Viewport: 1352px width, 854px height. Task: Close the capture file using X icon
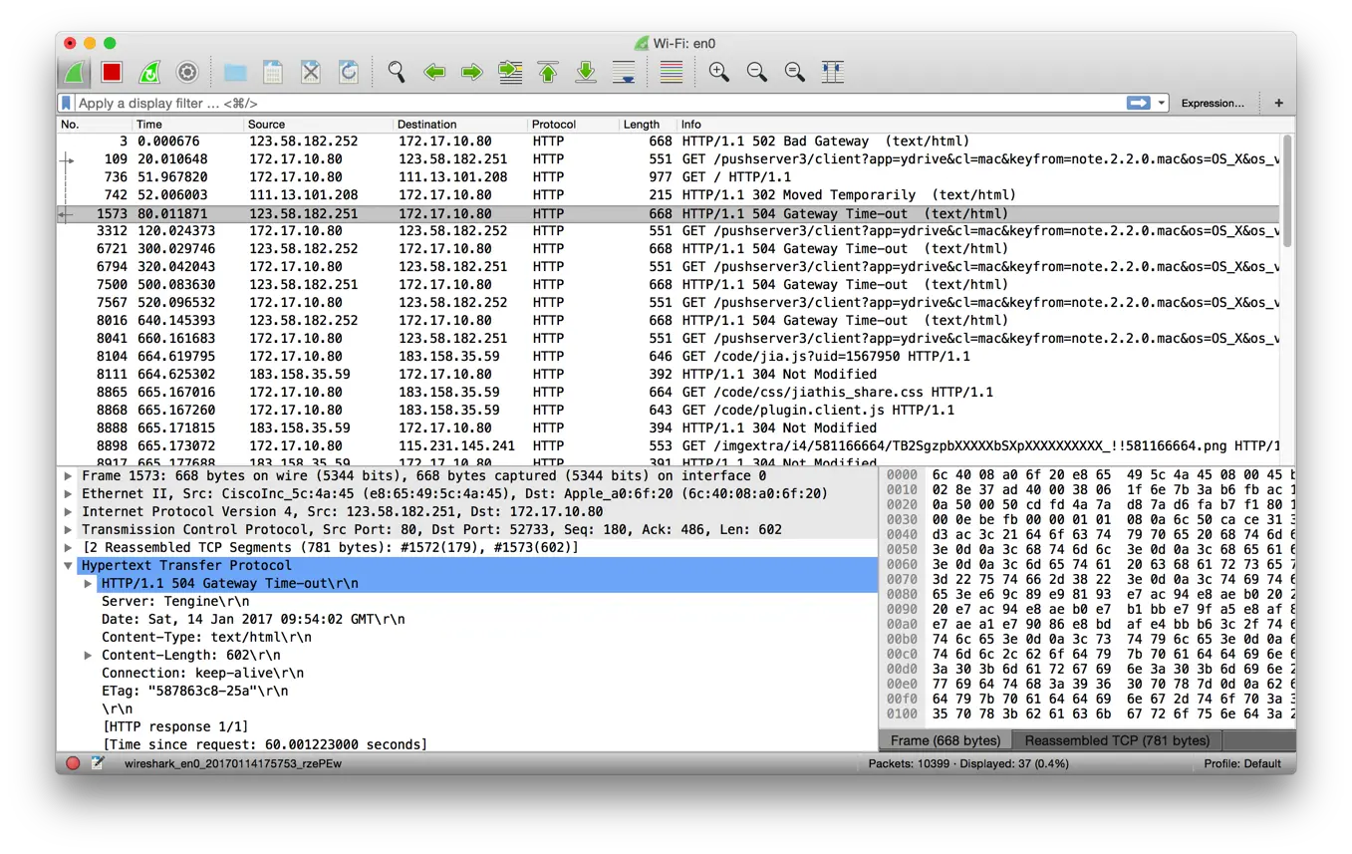click(x=311, y=72)
